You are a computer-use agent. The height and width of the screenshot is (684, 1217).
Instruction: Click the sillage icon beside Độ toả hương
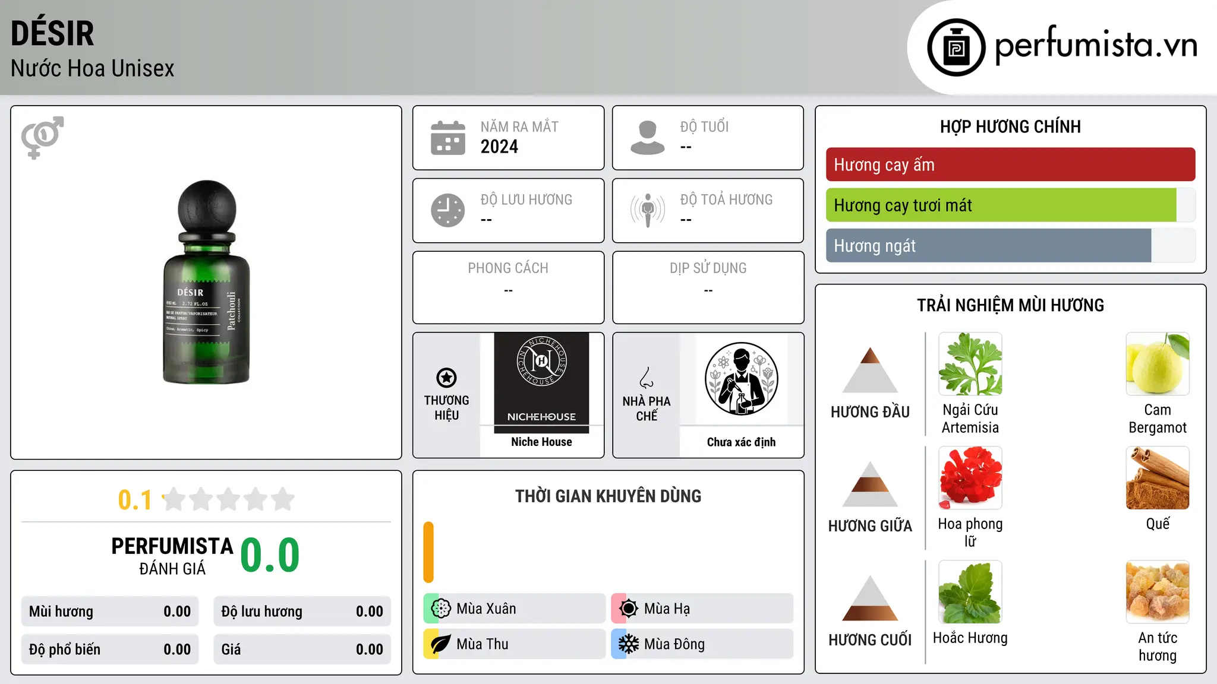[648, 210]
